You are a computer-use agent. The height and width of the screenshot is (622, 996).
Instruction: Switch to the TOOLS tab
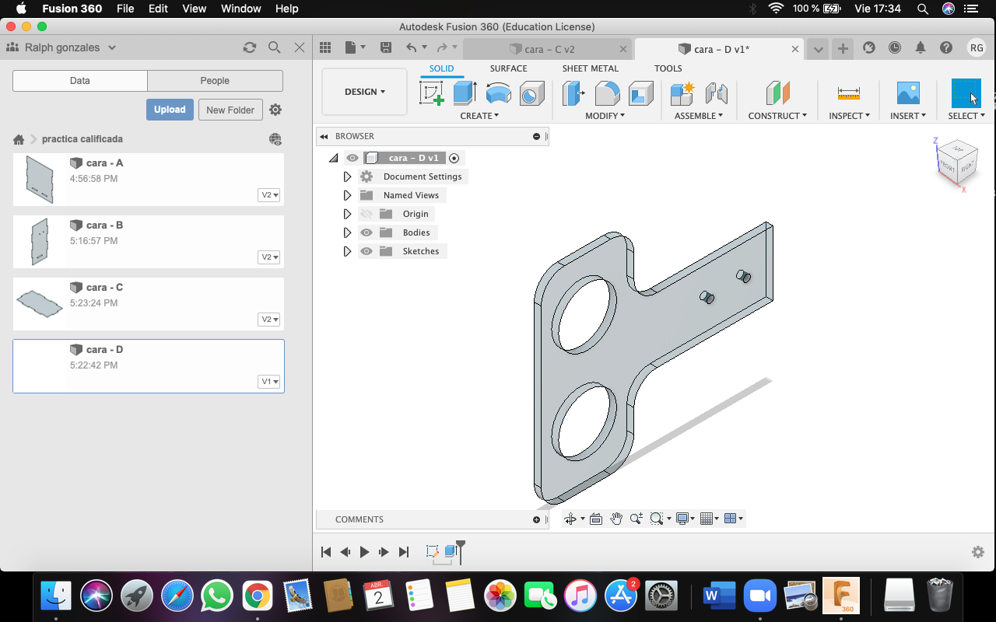point(668,68)
